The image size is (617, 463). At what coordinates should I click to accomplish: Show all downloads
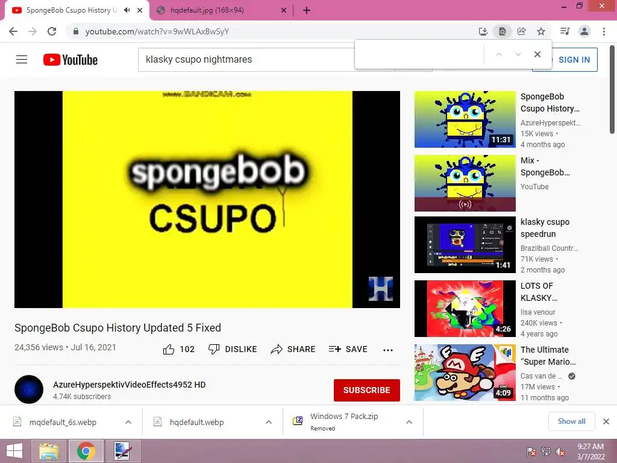coord(571,421)
